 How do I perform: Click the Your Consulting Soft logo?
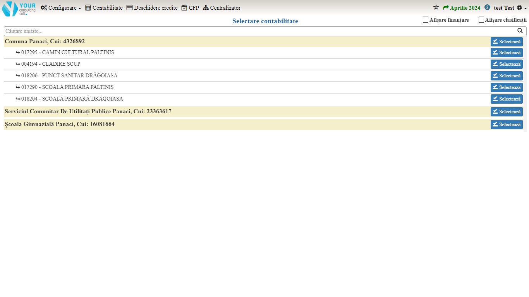tap(19, 9)
